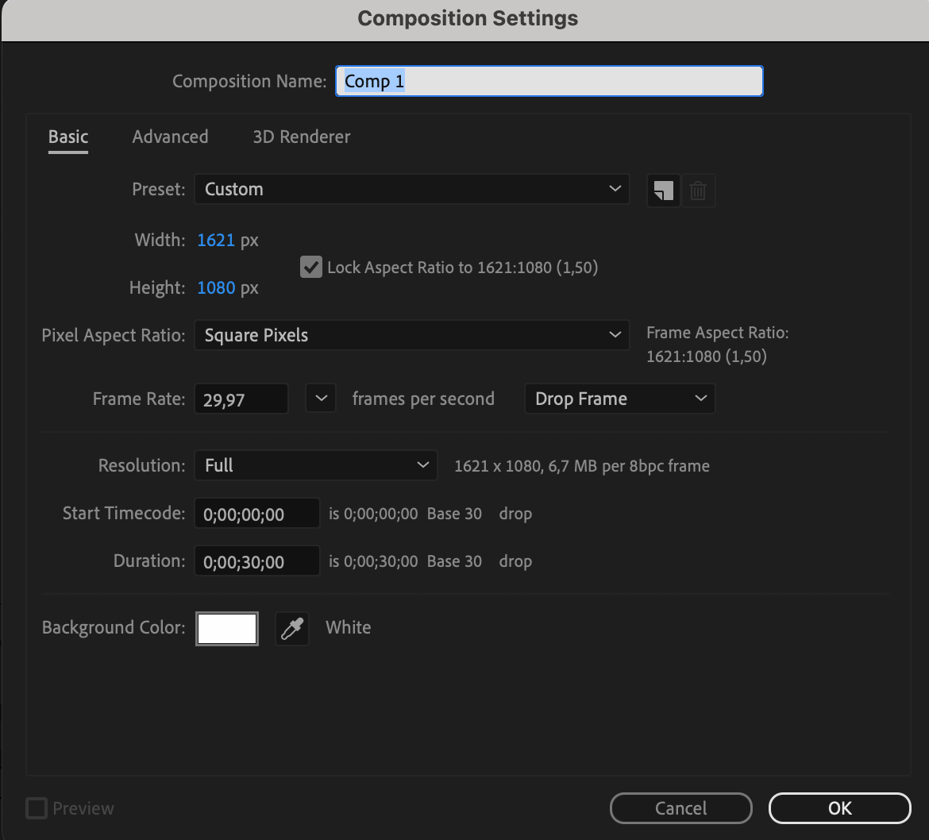
Task: Open the Preset dropdown
Action: [x=411, y=189]
